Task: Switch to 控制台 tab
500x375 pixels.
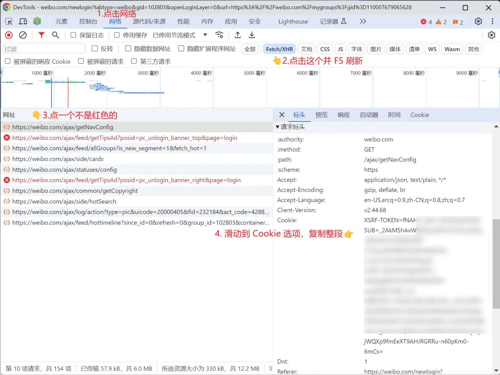Action: (88, 22)
